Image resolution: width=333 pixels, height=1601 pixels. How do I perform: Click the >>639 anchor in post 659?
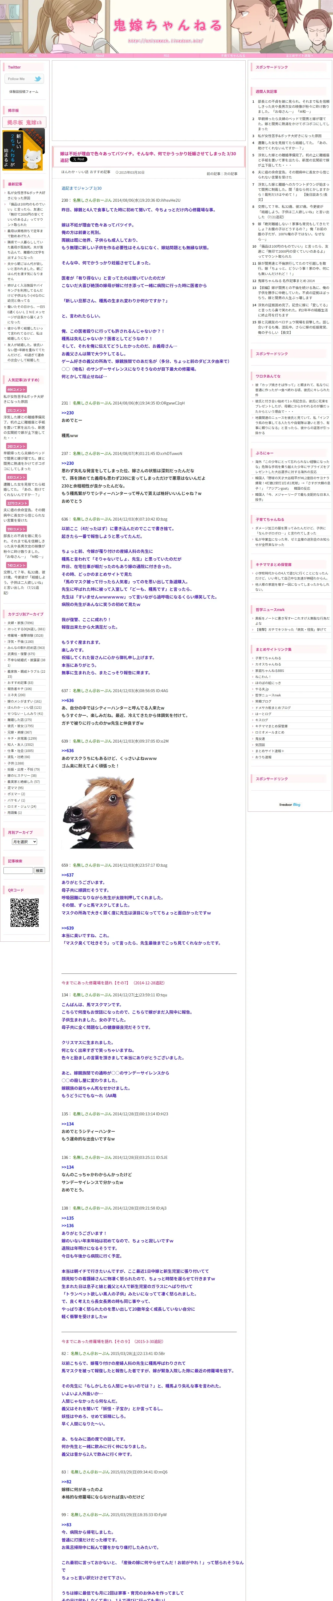point(68,928)
